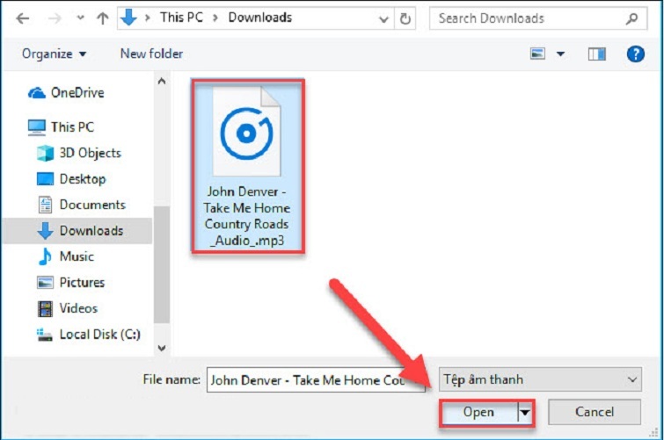
Task: Click the Up one level arrow
Action: [101, 18]
